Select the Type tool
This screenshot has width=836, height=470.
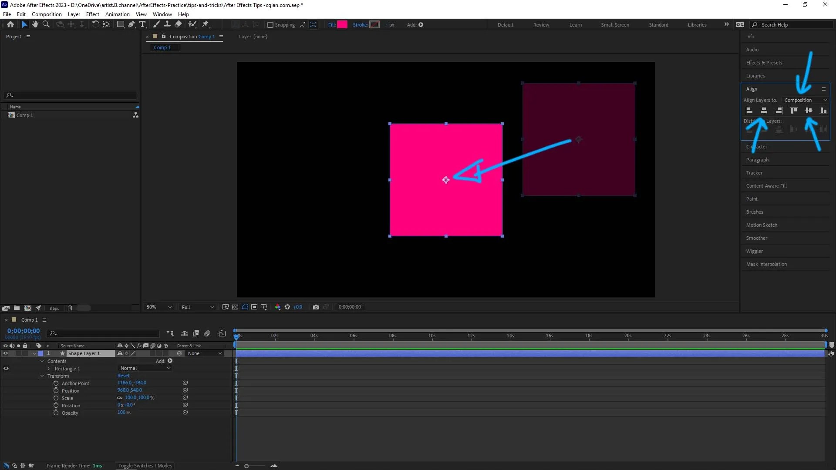(143, 24)
